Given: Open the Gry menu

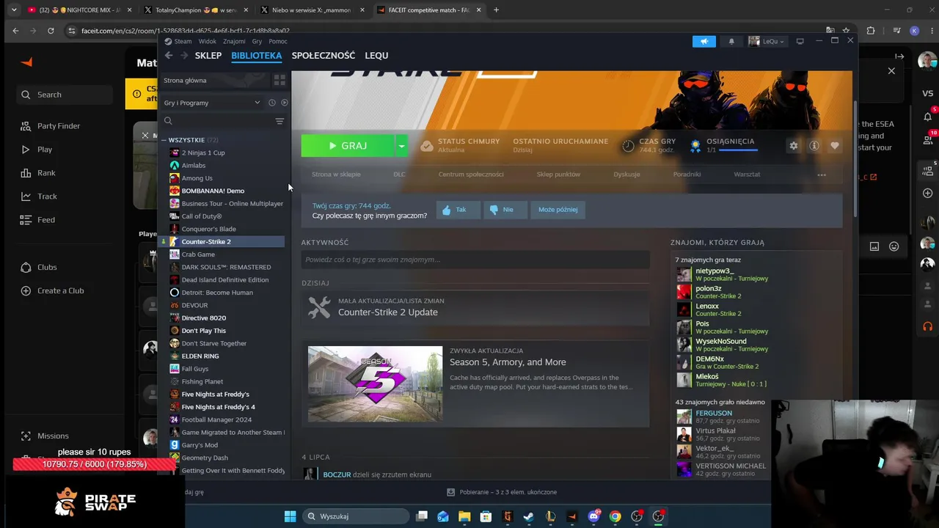Looking at the screenshot, I should point(257,41).
